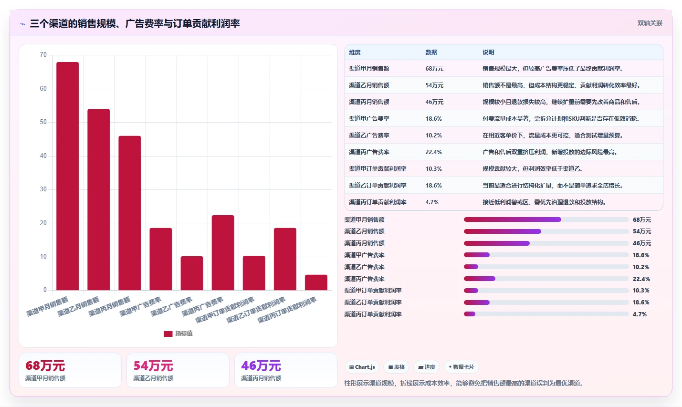Click the 渠道丙订单贡献利润率 bar in the chart
This screenshot has width=682, height=407.
316,282
